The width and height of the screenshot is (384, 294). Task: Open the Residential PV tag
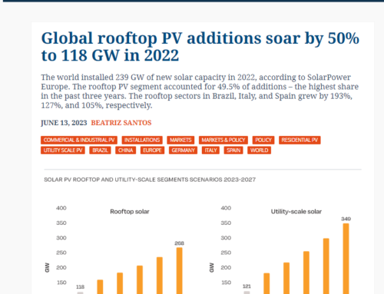point(300,140)
